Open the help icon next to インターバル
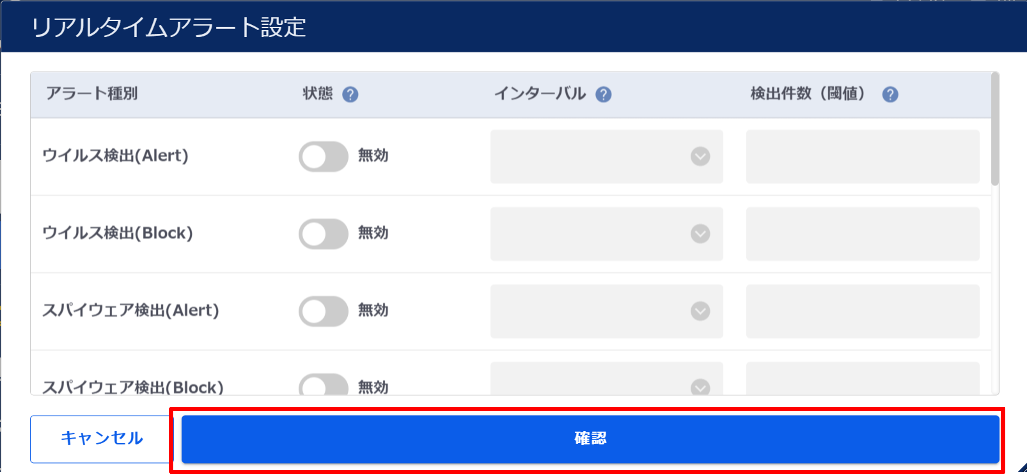 pyautogui.click(x=603, y=94)
